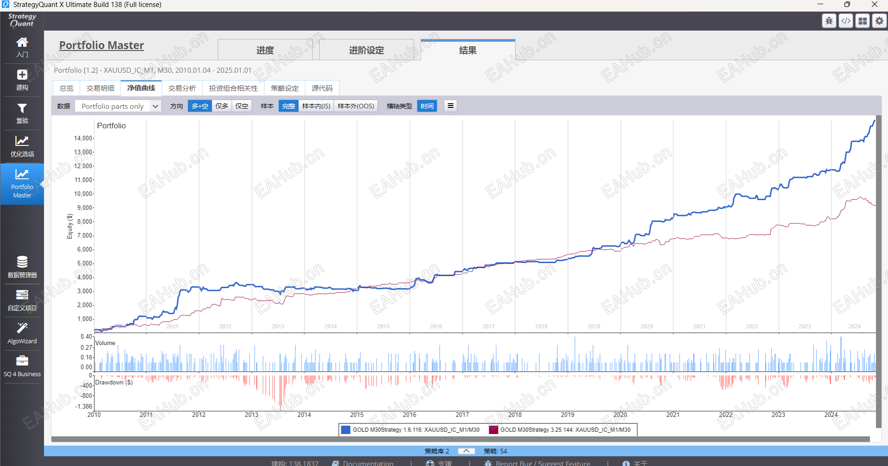This screenshot has width=888, height=466.
Task: Open SQ 4 Business section
Action: (22, 366)
